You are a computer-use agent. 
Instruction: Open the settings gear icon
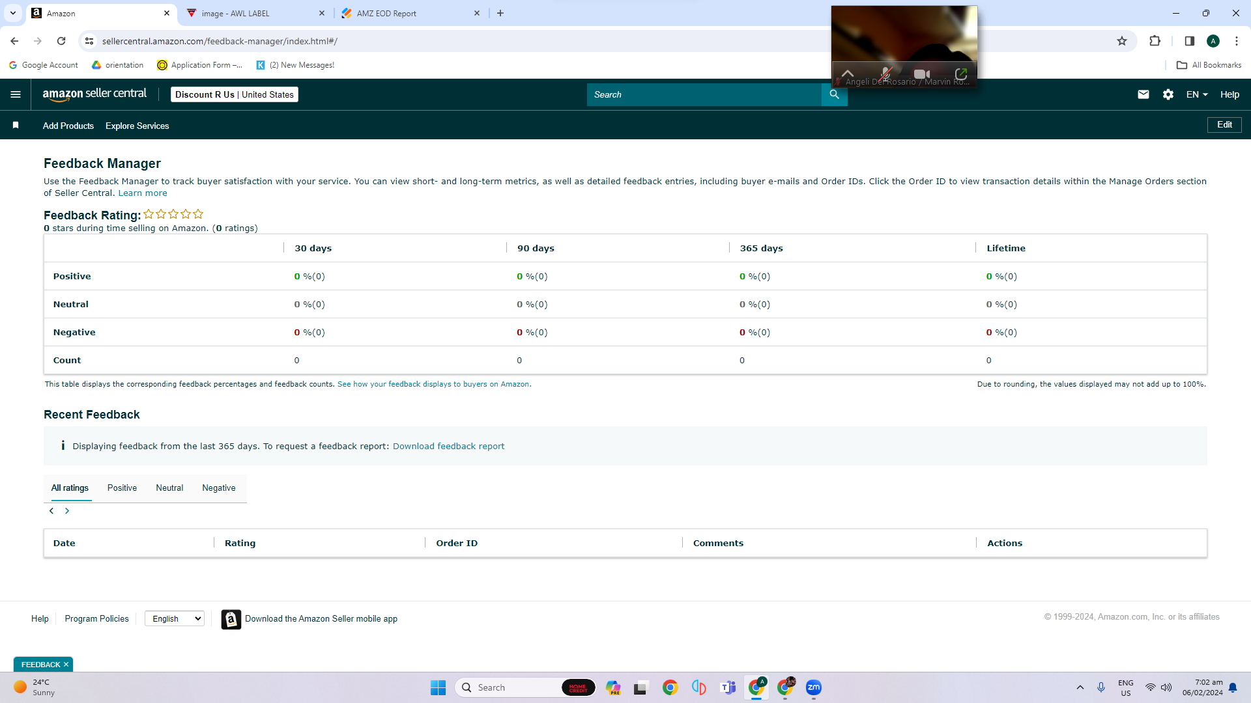[x=1168, y=94]
